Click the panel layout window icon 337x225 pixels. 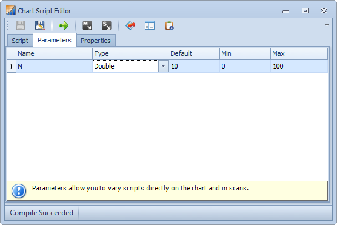[150, 25]
